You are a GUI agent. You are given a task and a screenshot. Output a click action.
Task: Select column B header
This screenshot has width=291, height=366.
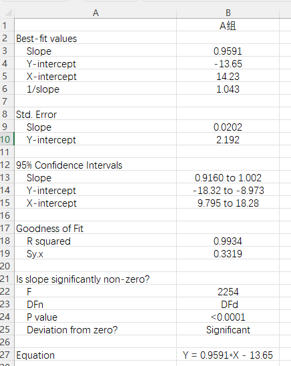pyautogui.click(x=228, y=13)
